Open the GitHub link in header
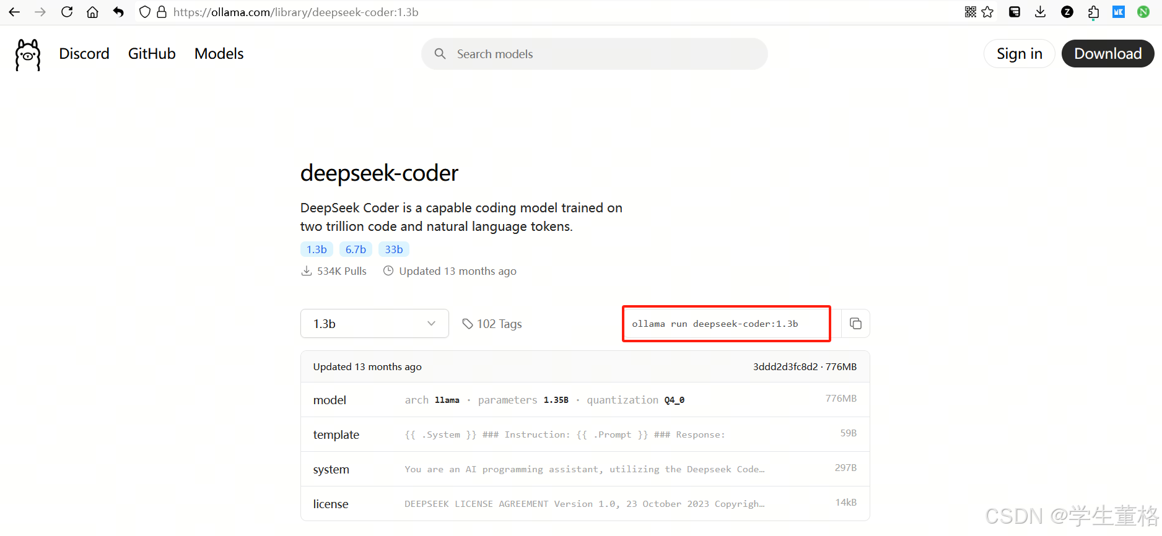Screen dimensions: 1162x536 click(152, 54)
